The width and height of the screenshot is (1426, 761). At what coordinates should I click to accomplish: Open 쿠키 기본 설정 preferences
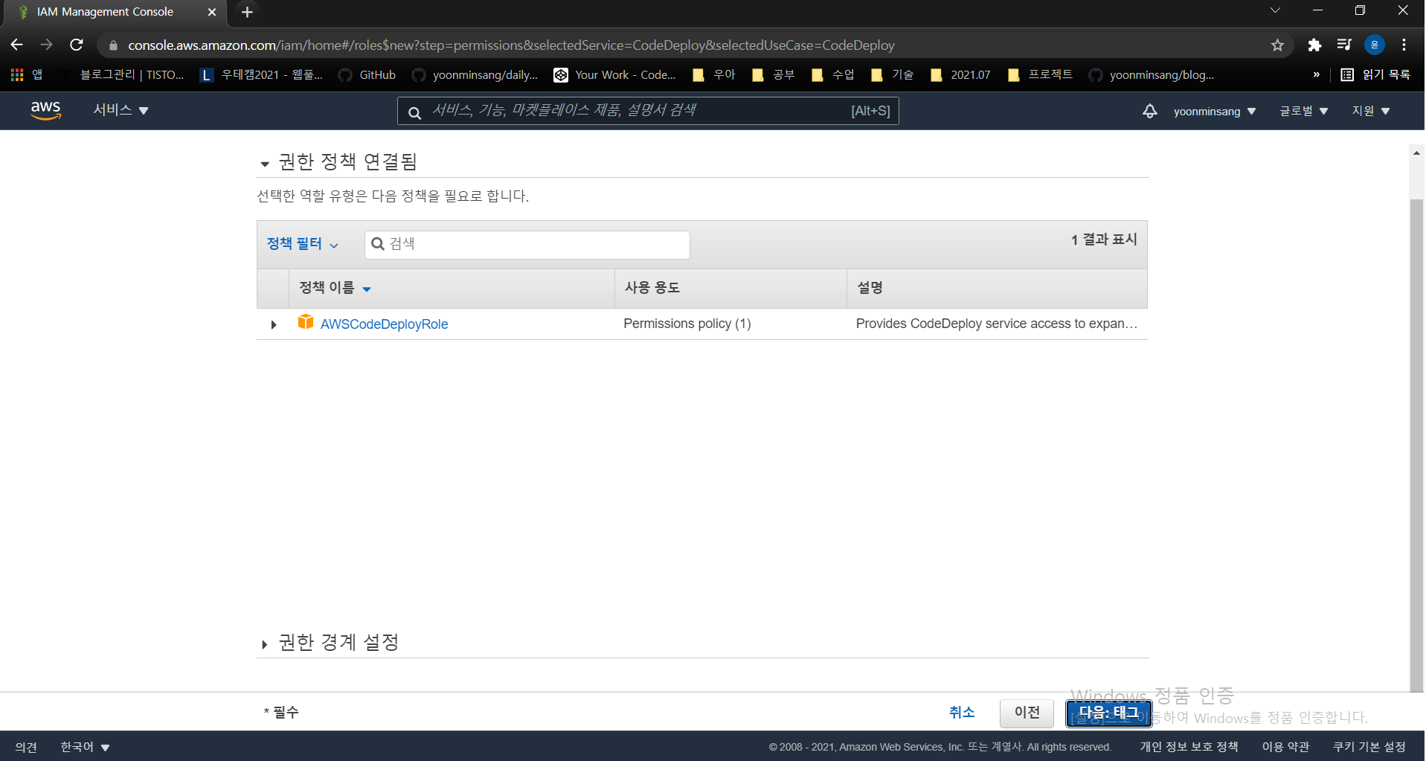click(1369, 747)
